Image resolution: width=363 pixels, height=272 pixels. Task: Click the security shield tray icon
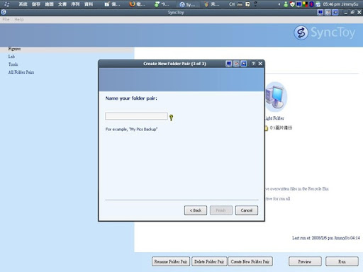[x=292, y=4]
